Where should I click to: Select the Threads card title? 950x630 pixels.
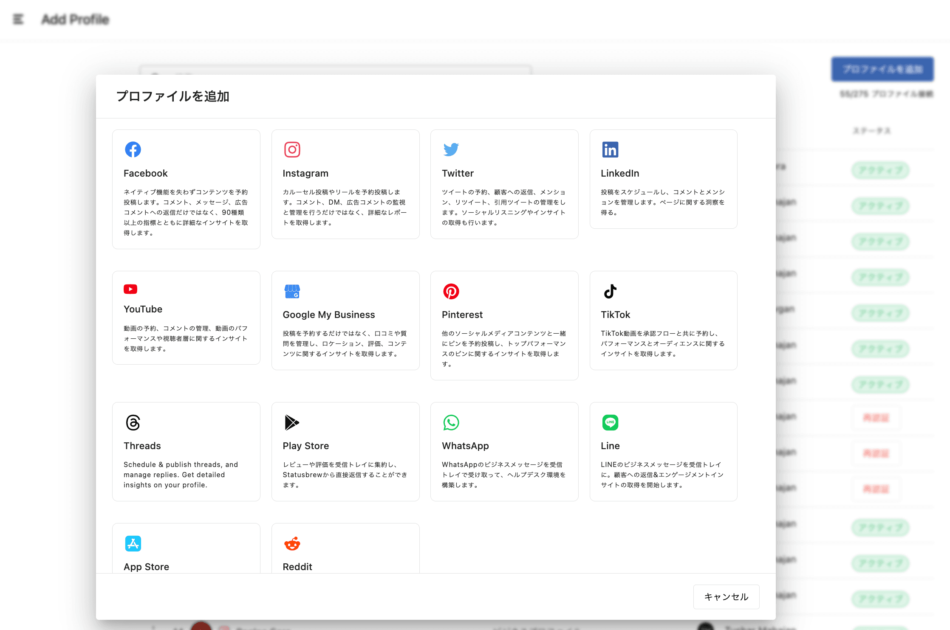click(x=142, y=446)
